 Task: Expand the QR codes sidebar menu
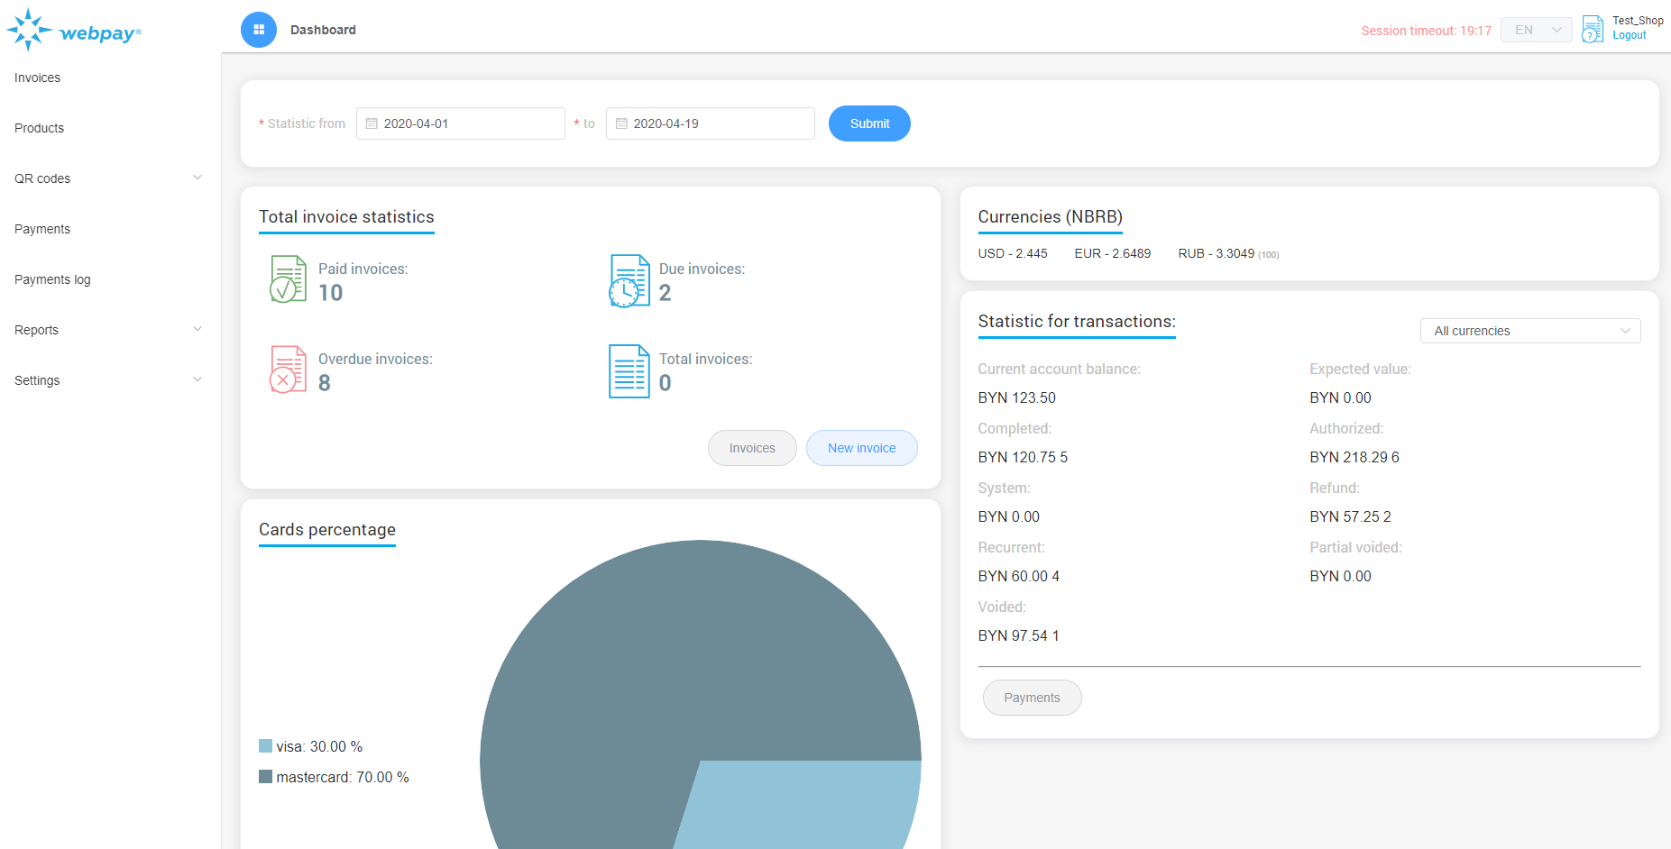coord(108,178)
